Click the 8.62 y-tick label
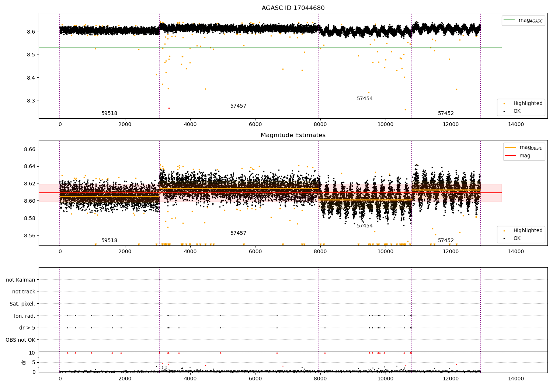The image size is (553, 387). [29, 184]
